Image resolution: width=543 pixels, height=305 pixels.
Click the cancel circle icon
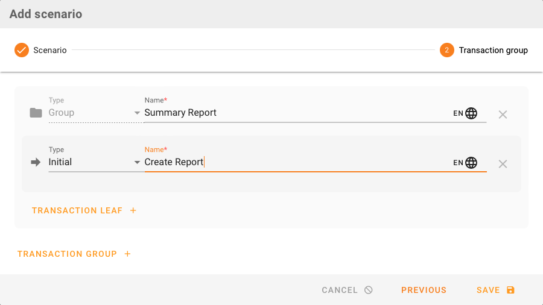pyautogui.click(x=369, y=290)
